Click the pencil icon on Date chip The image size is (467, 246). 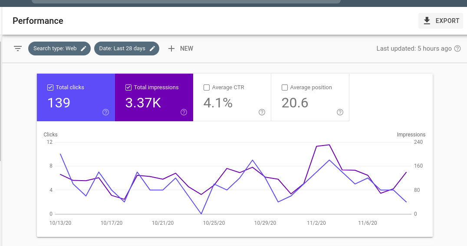pyautogui.click(x=152, y=49)
